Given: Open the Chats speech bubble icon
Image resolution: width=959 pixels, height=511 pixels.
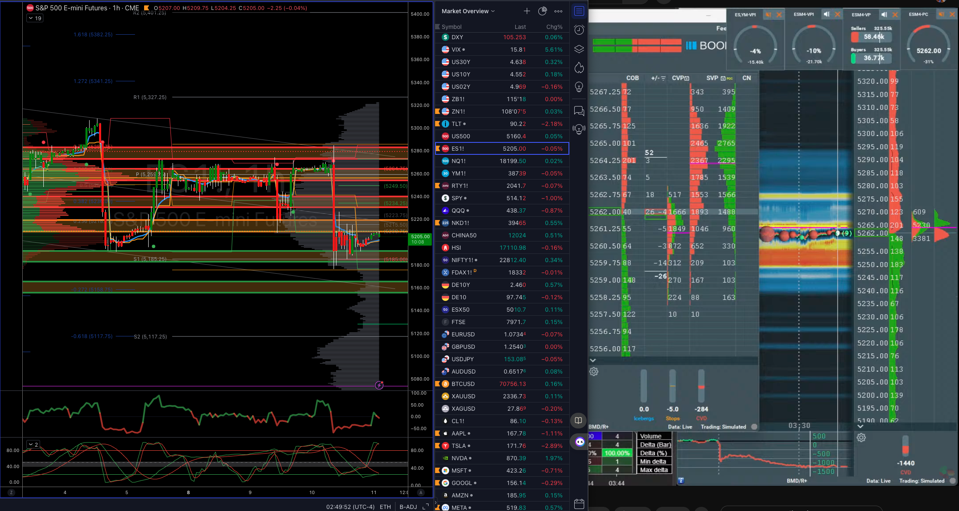Looking at the screenshot, I should click(579, 111).
